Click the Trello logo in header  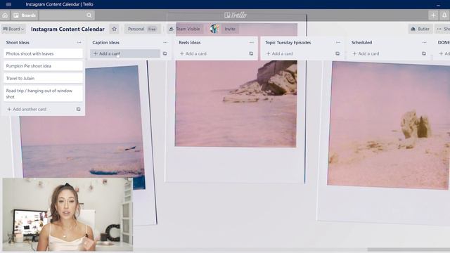click(236, 15)
